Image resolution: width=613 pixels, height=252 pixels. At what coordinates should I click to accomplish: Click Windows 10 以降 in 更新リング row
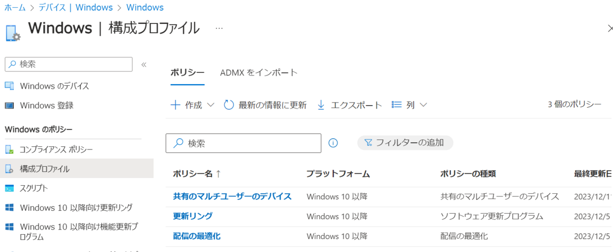(x=337, y=216)
